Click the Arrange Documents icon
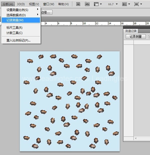 (126, 4)
